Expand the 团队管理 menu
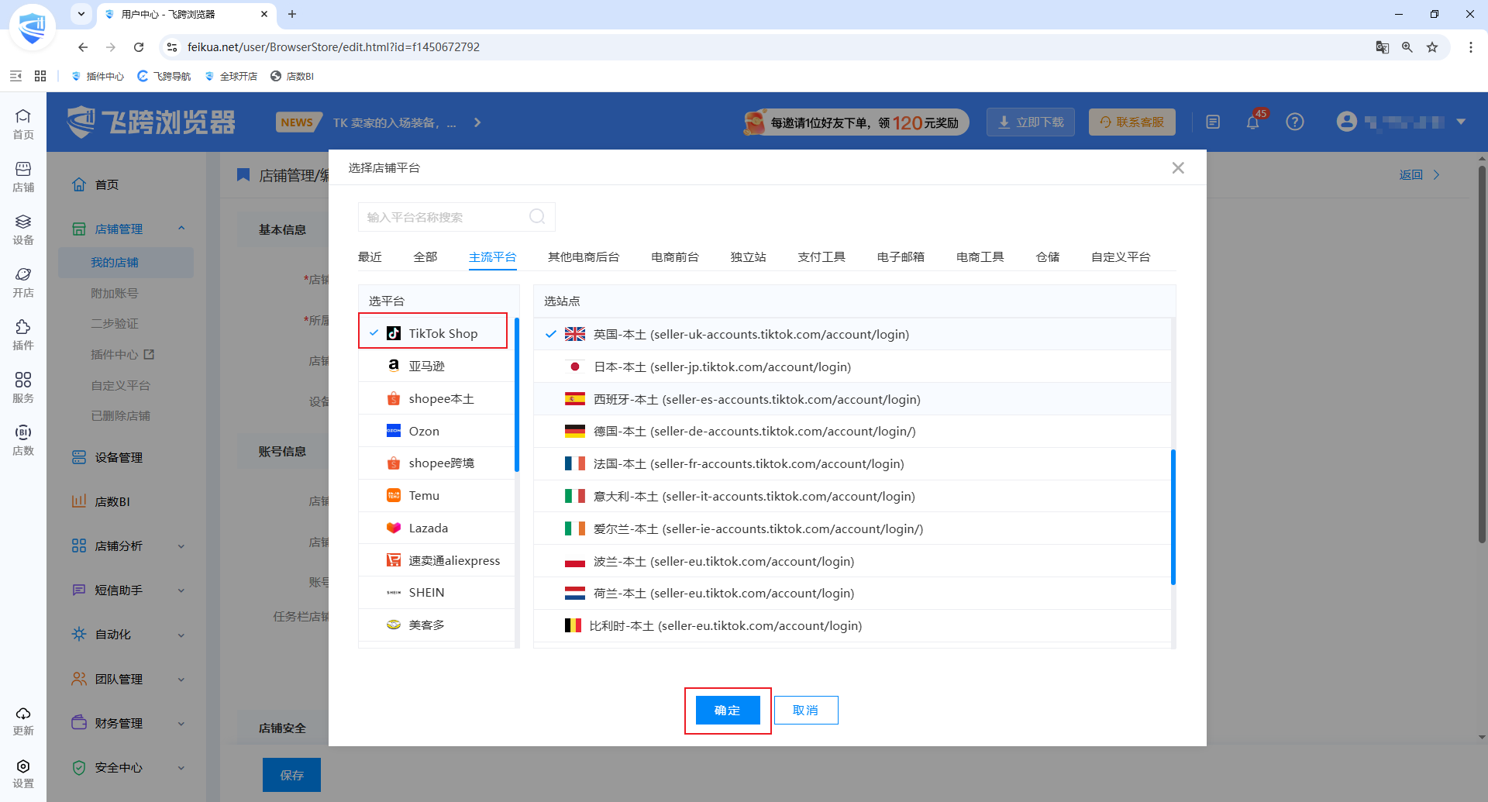This screenshot has height=802, width=1488. tap(181, 680)
